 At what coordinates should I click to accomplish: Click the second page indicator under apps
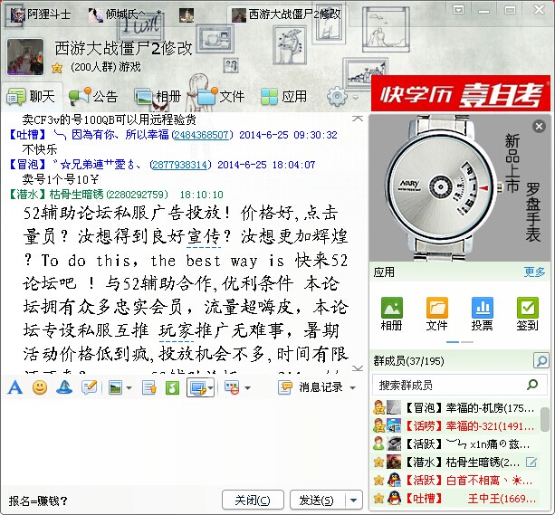tap(467, 342)
